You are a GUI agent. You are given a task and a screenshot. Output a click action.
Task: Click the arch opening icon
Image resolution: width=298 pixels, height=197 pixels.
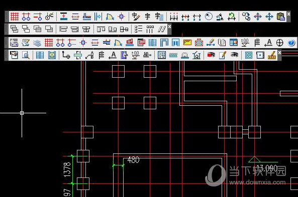pos(185,55)
